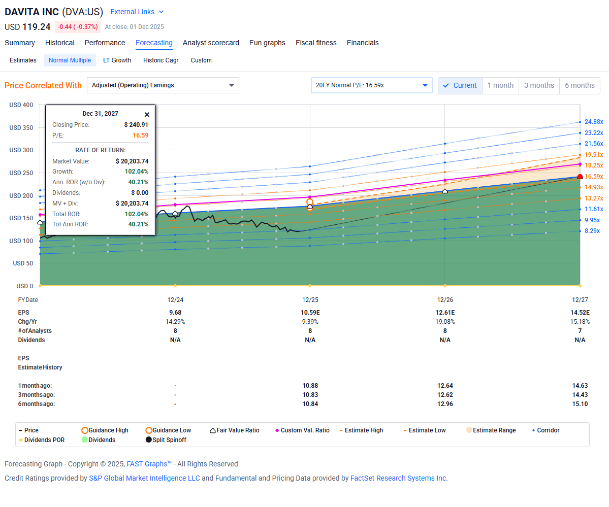
Task: Click the Split Spinoff legend icon
Action: pos(149,440)
